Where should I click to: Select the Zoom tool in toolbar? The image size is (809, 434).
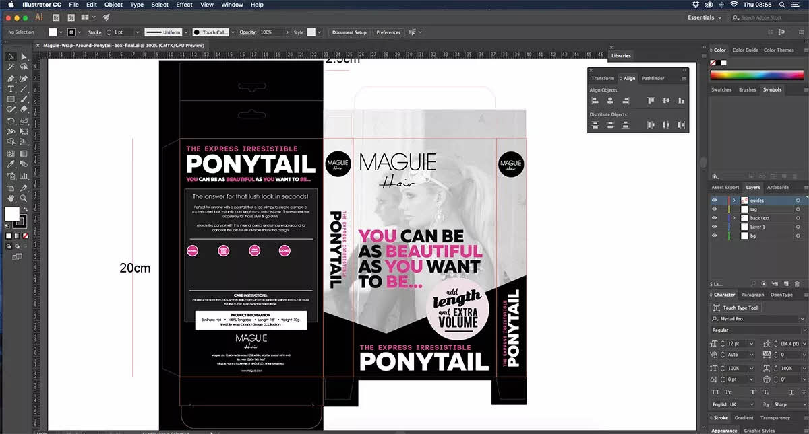pyautogui.click(x=24, y=198)
